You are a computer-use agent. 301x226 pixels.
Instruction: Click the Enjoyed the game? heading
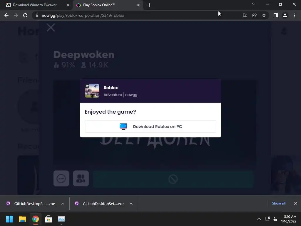coord(110,112)
